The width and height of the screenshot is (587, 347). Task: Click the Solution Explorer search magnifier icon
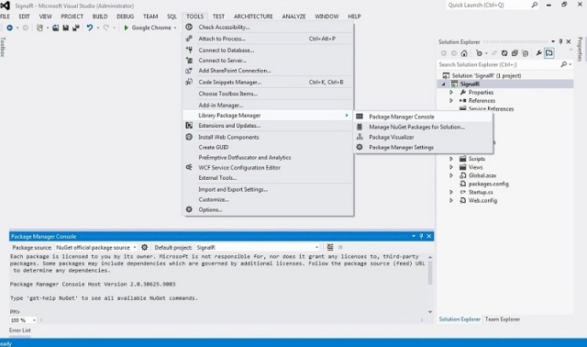(x=563, y=64)
